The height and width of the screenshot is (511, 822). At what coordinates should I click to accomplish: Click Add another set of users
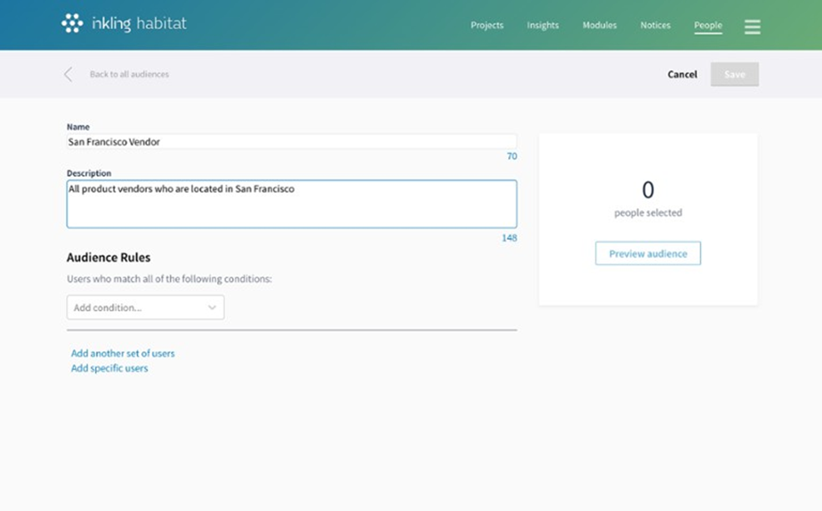click(123, 353)
